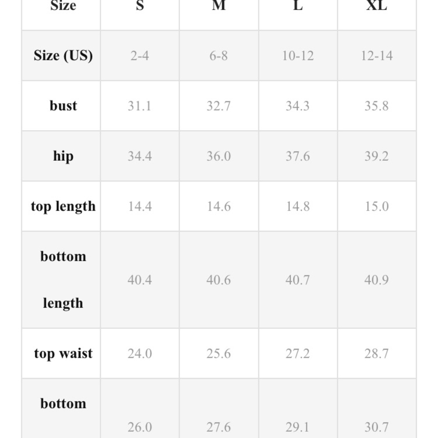The image size is (438, 438).
Task: Click the bottom length row label
Action: tap(63, 279)
